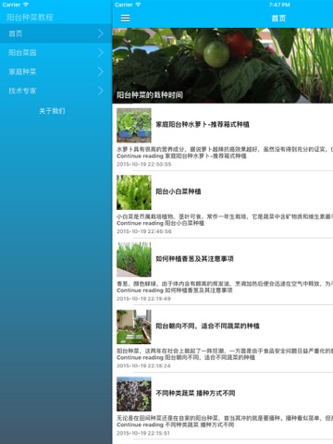Expand the 首页 chevron arrow
The image size is (333, 444).
point(100,33)
